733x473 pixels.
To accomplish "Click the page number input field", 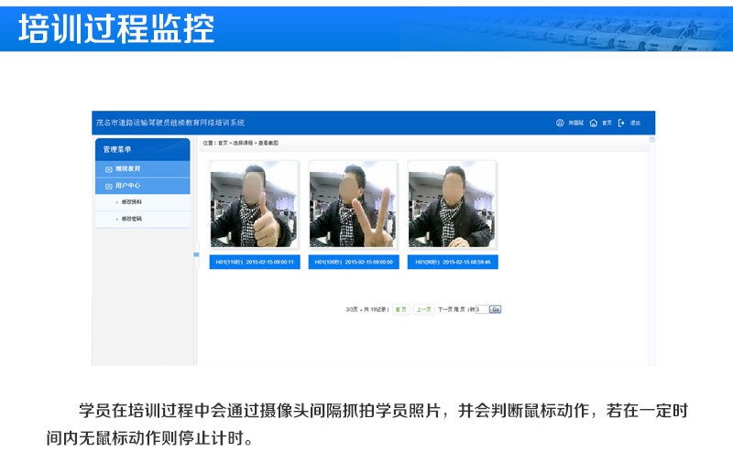I will pos(480,309).
